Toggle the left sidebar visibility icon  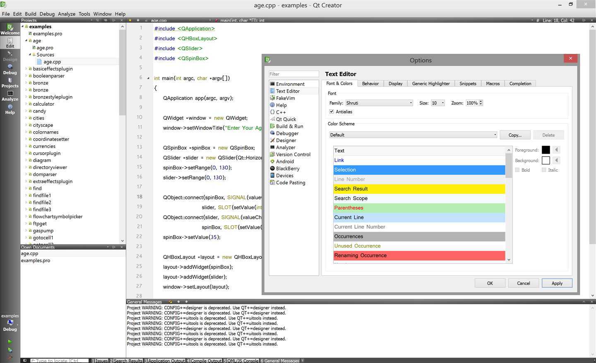(25, 361)
